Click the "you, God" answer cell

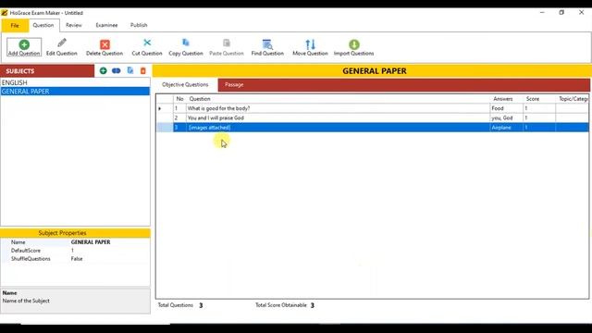click(506, 117)
